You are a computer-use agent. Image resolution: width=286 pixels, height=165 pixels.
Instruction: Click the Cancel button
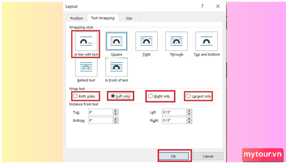[x=208, y=156]
